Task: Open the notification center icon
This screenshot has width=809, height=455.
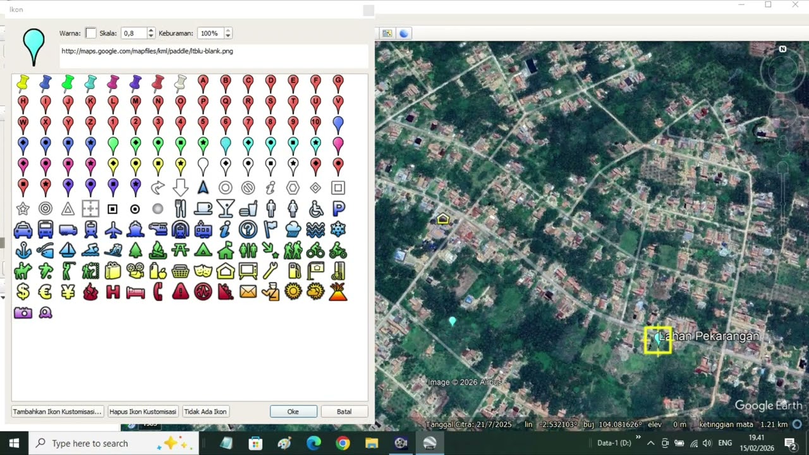Action: 790,443
